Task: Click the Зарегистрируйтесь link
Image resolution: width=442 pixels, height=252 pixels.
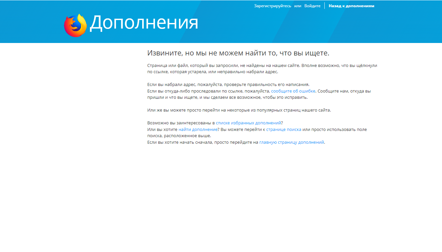Action: (273, 6)
